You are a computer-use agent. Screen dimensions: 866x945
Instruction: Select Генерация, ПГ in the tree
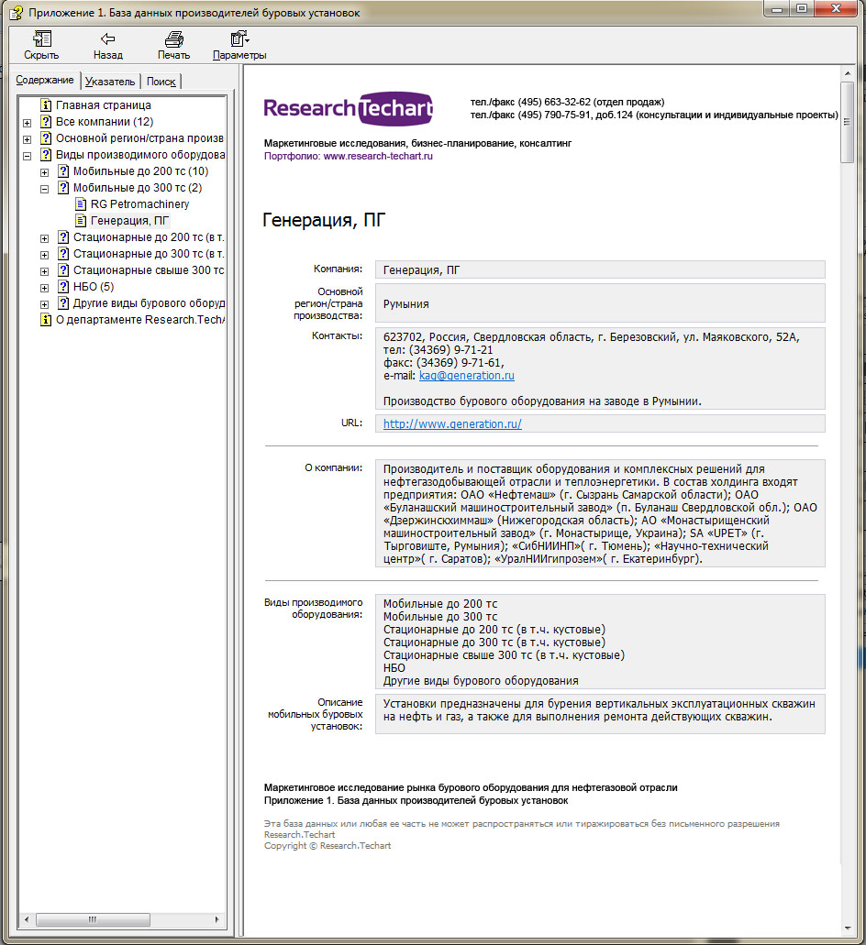point(130,221)
